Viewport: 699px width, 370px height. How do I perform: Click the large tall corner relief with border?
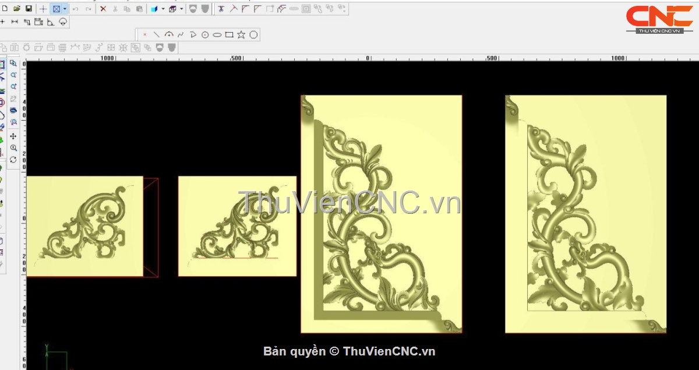(x=382, y=214)
